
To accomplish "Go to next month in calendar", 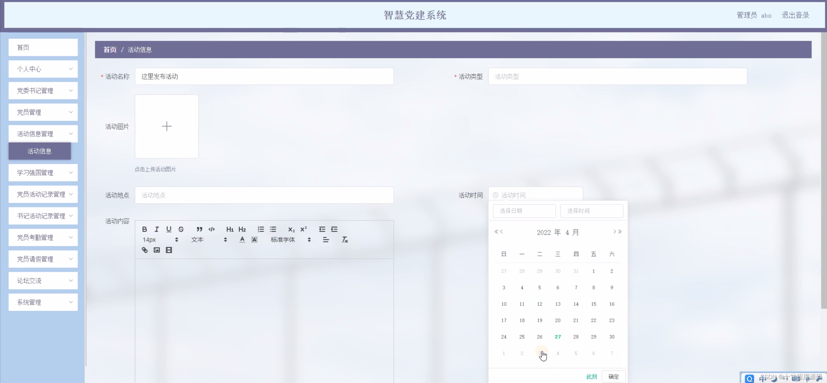I will [614, 232].
